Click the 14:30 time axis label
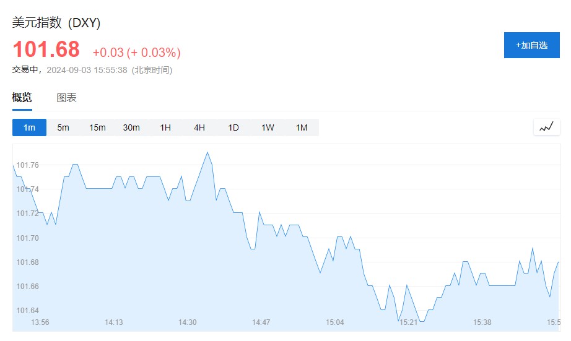571x341 pixels. (x=187, y=322)
